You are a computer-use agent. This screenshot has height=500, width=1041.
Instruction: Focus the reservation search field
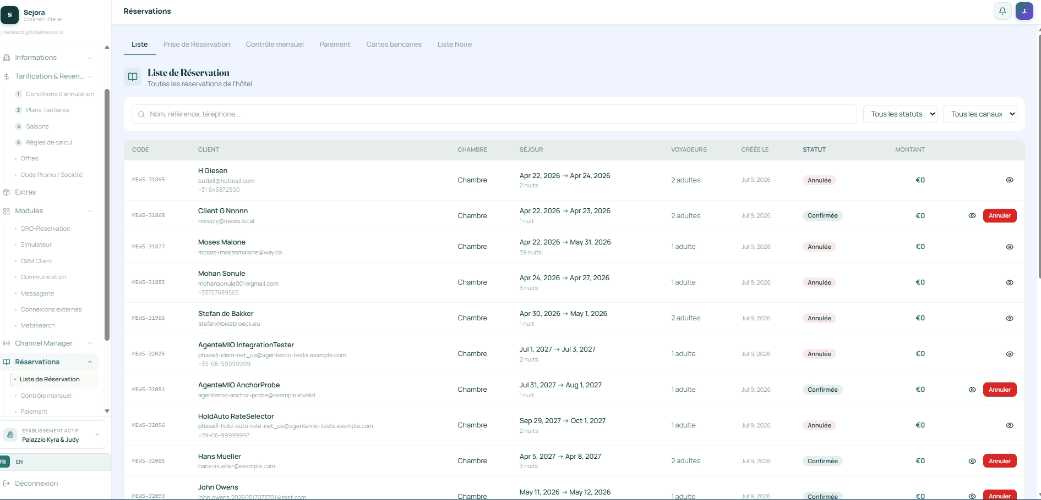click(494, 114)
